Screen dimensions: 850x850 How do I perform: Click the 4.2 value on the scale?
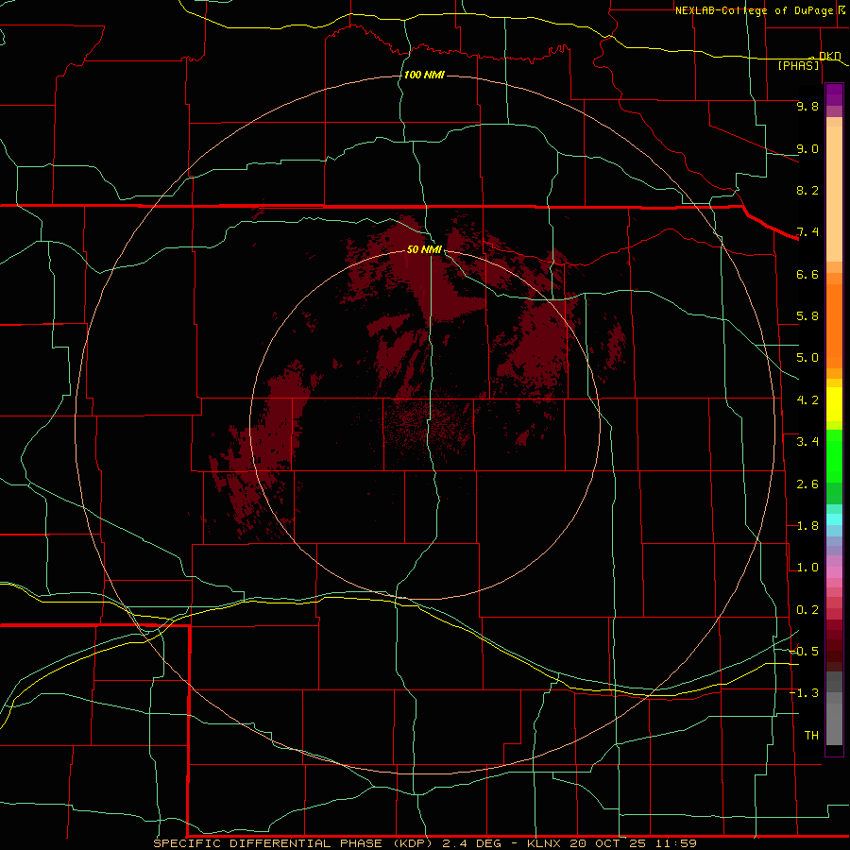pos(807,400)
